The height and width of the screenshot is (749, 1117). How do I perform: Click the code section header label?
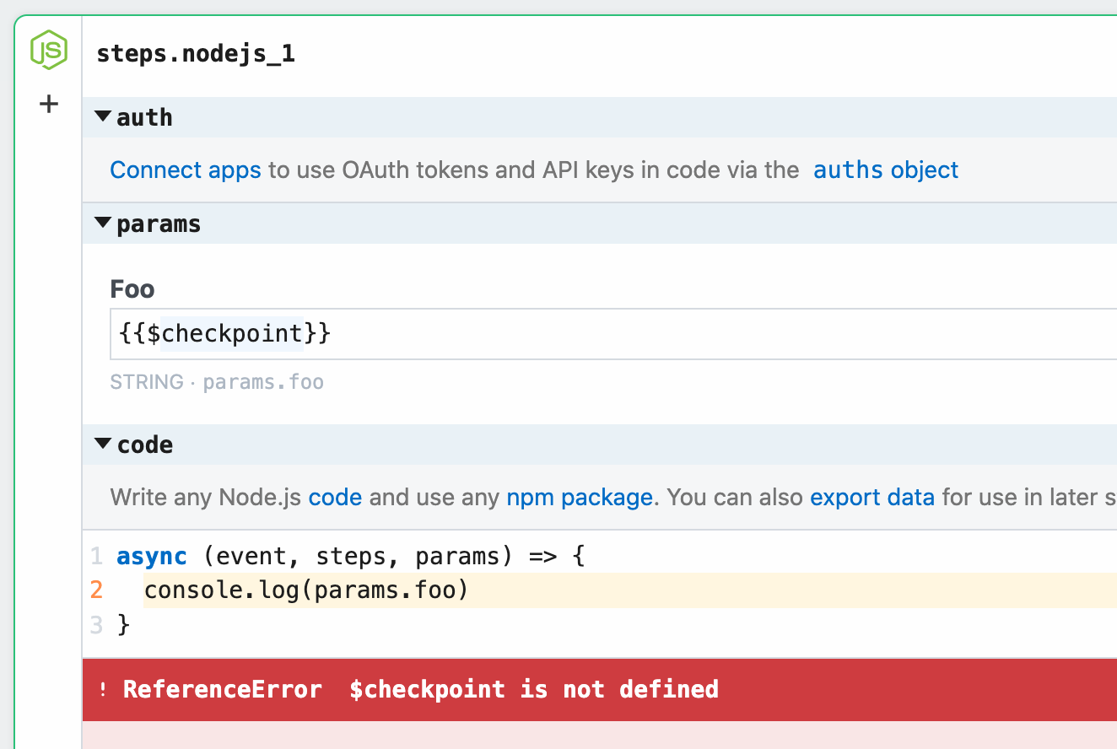point(145,445)
